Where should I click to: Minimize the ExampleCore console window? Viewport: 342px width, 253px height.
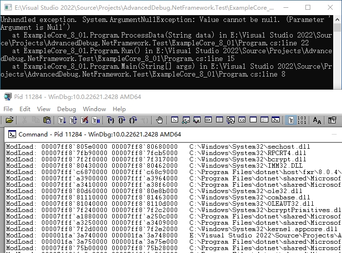[x=286, y=7]
